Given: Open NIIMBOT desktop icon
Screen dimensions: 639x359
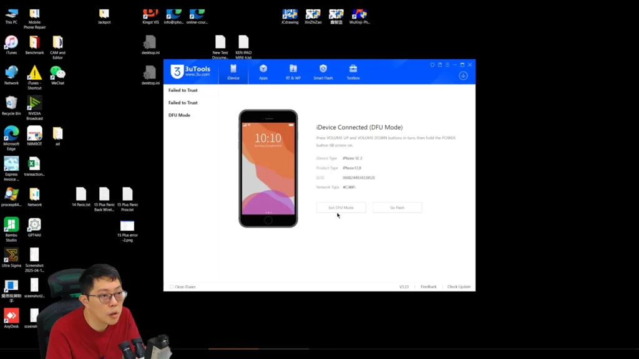Looking at the screenshot, I should point(35,136).
